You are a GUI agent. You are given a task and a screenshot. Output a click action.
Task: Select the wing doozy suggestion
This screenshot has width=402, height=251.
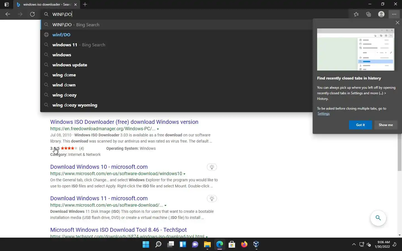(176, 95)
